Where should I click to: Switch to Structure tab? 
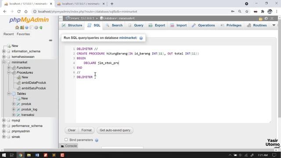[72, 25]
